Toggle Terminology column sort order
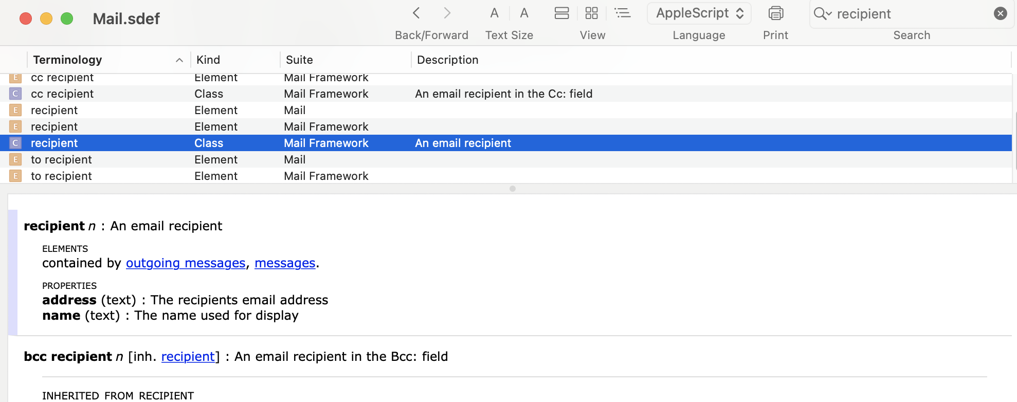The image size is (1017, 402). point(179,60)
